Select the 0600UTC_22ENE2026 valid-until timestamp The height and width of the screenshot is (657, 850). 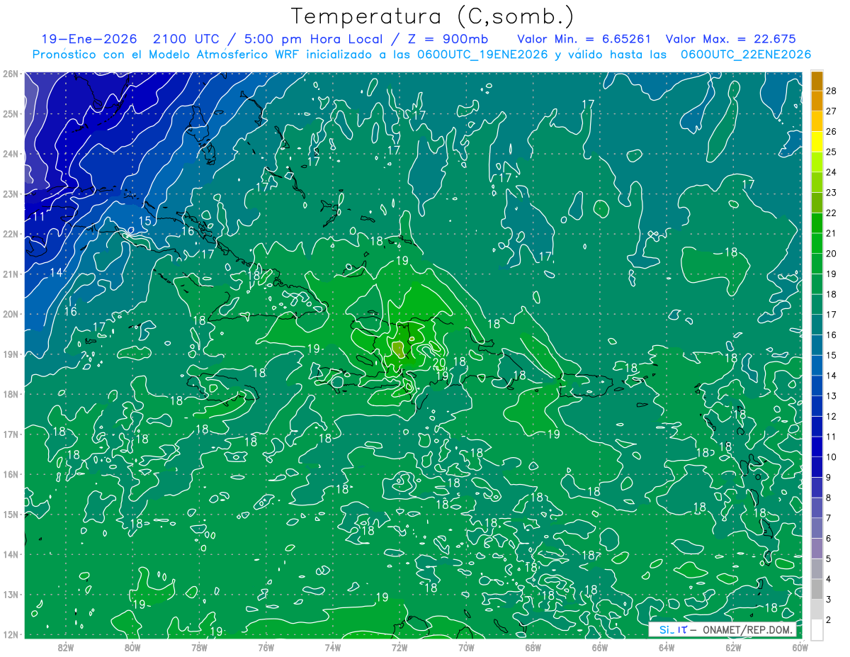point(746,55)
